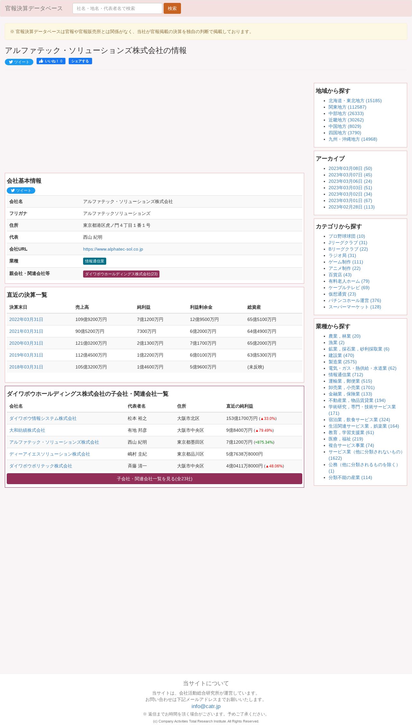
Task: Open category ラジオ局 (31)
Action: (342, 255)
